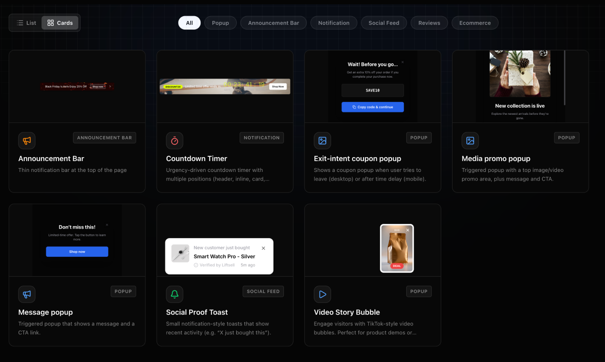Click the play icon on Video Story Bubble card
The width and height of the screenshot is (605, 362).
tap(322, 294)
